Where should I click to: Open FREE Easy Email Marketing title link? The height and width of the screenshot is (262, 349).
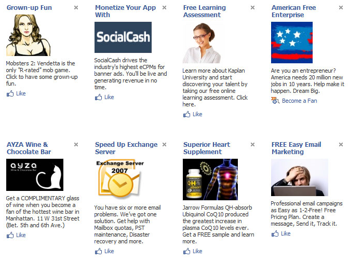[x=296, y=148]
